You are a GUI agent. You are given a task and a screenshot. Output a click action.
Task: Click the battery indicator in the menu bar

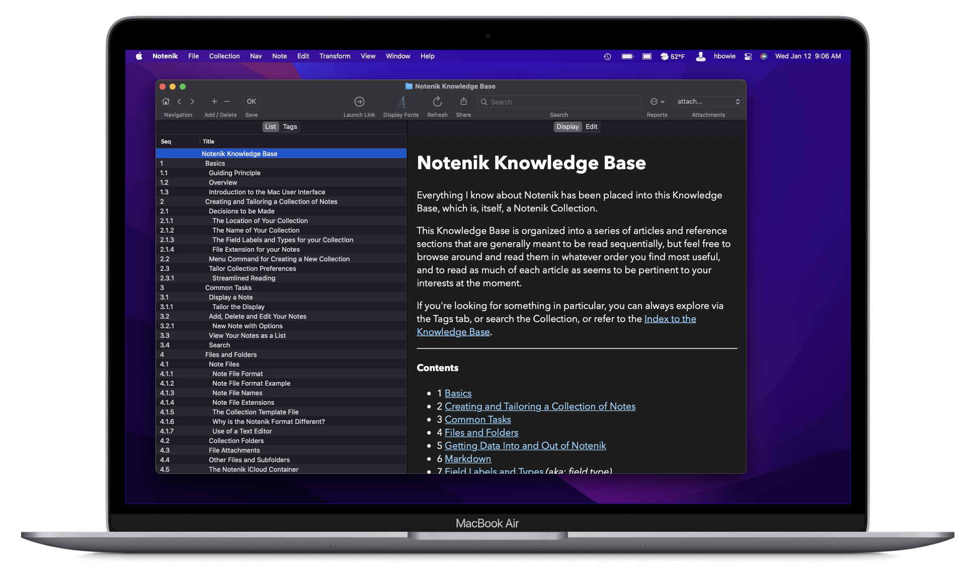click(x=627, y=56)
